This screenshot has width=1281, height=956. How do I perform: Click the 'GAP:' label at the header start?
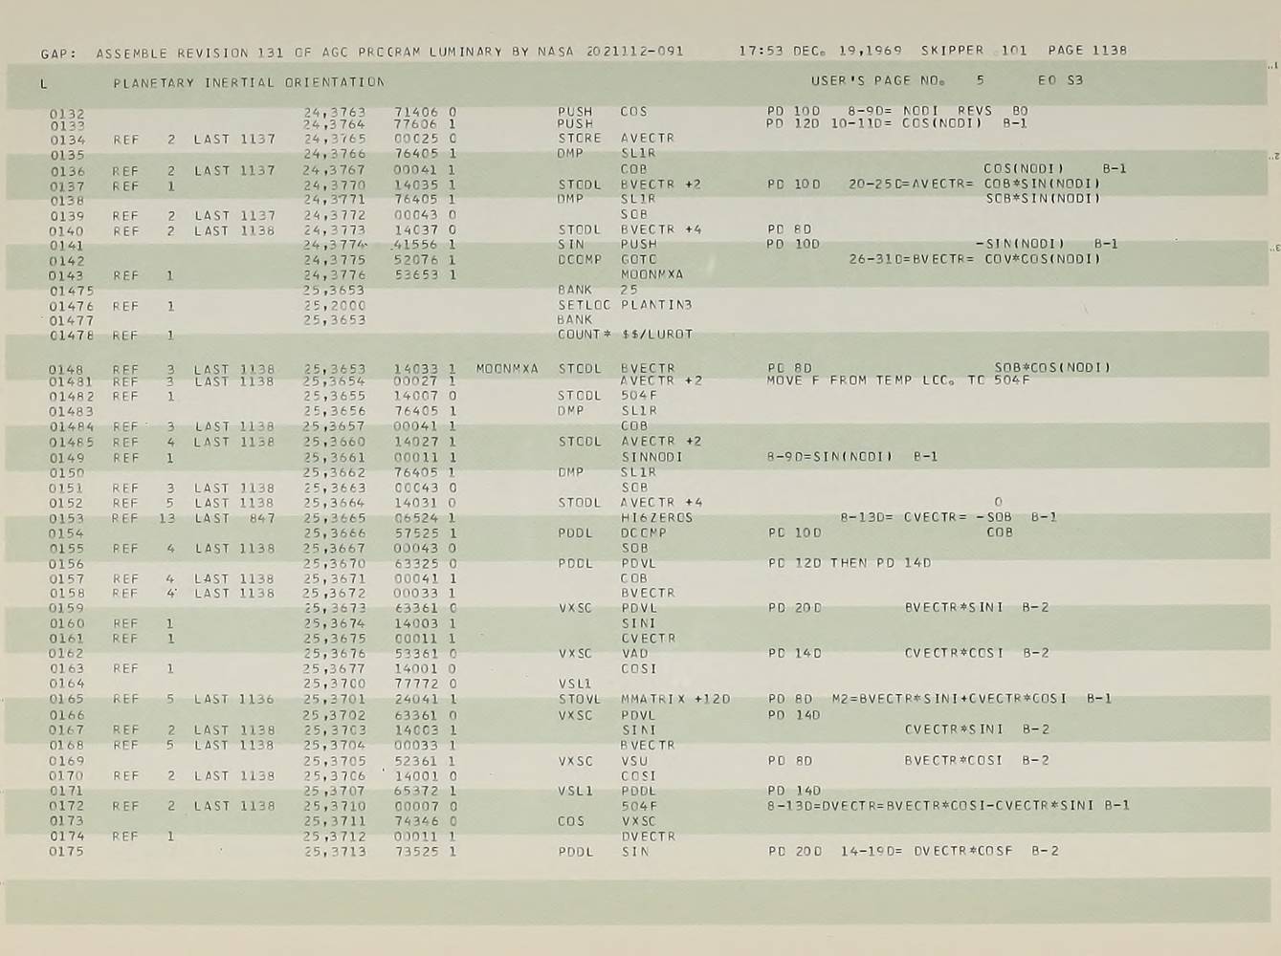click(59, 54)
